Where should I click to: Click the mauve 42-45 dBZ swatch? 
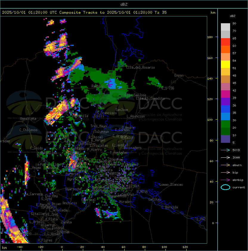[225, 87]
